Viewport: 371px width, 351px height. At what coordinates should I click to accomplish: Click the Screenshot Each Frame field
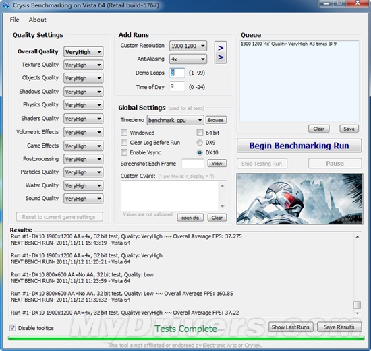pos(193,164)
